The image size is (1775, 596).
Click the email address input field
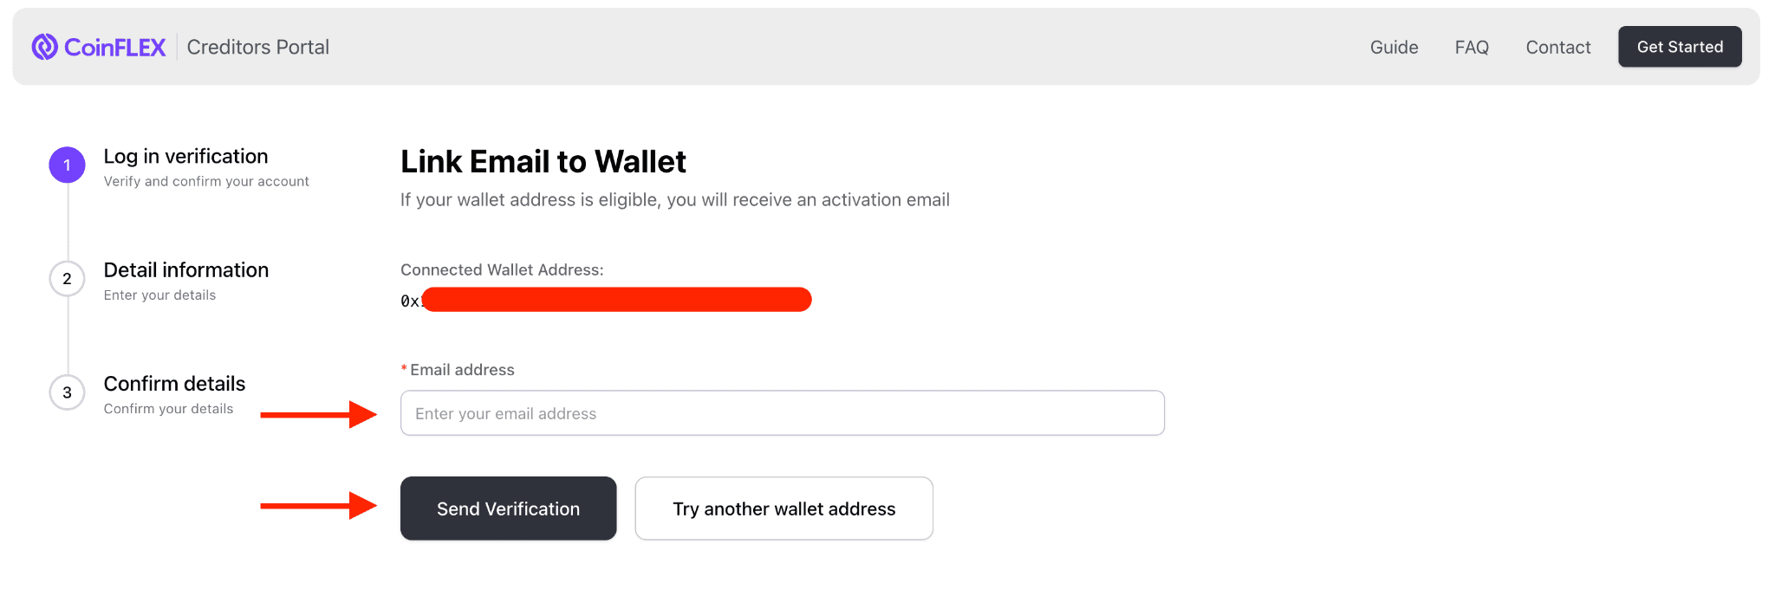(x=782, y=412)
